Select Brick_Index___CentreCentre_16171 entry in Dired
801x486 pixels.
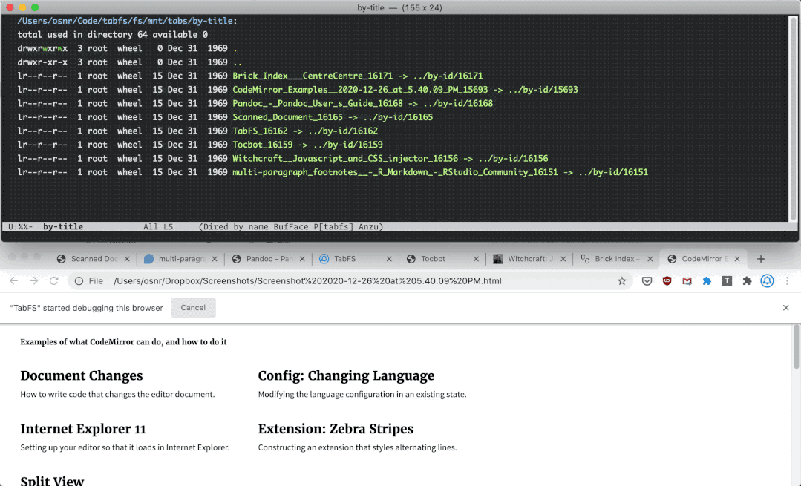[x=313, y=76]
